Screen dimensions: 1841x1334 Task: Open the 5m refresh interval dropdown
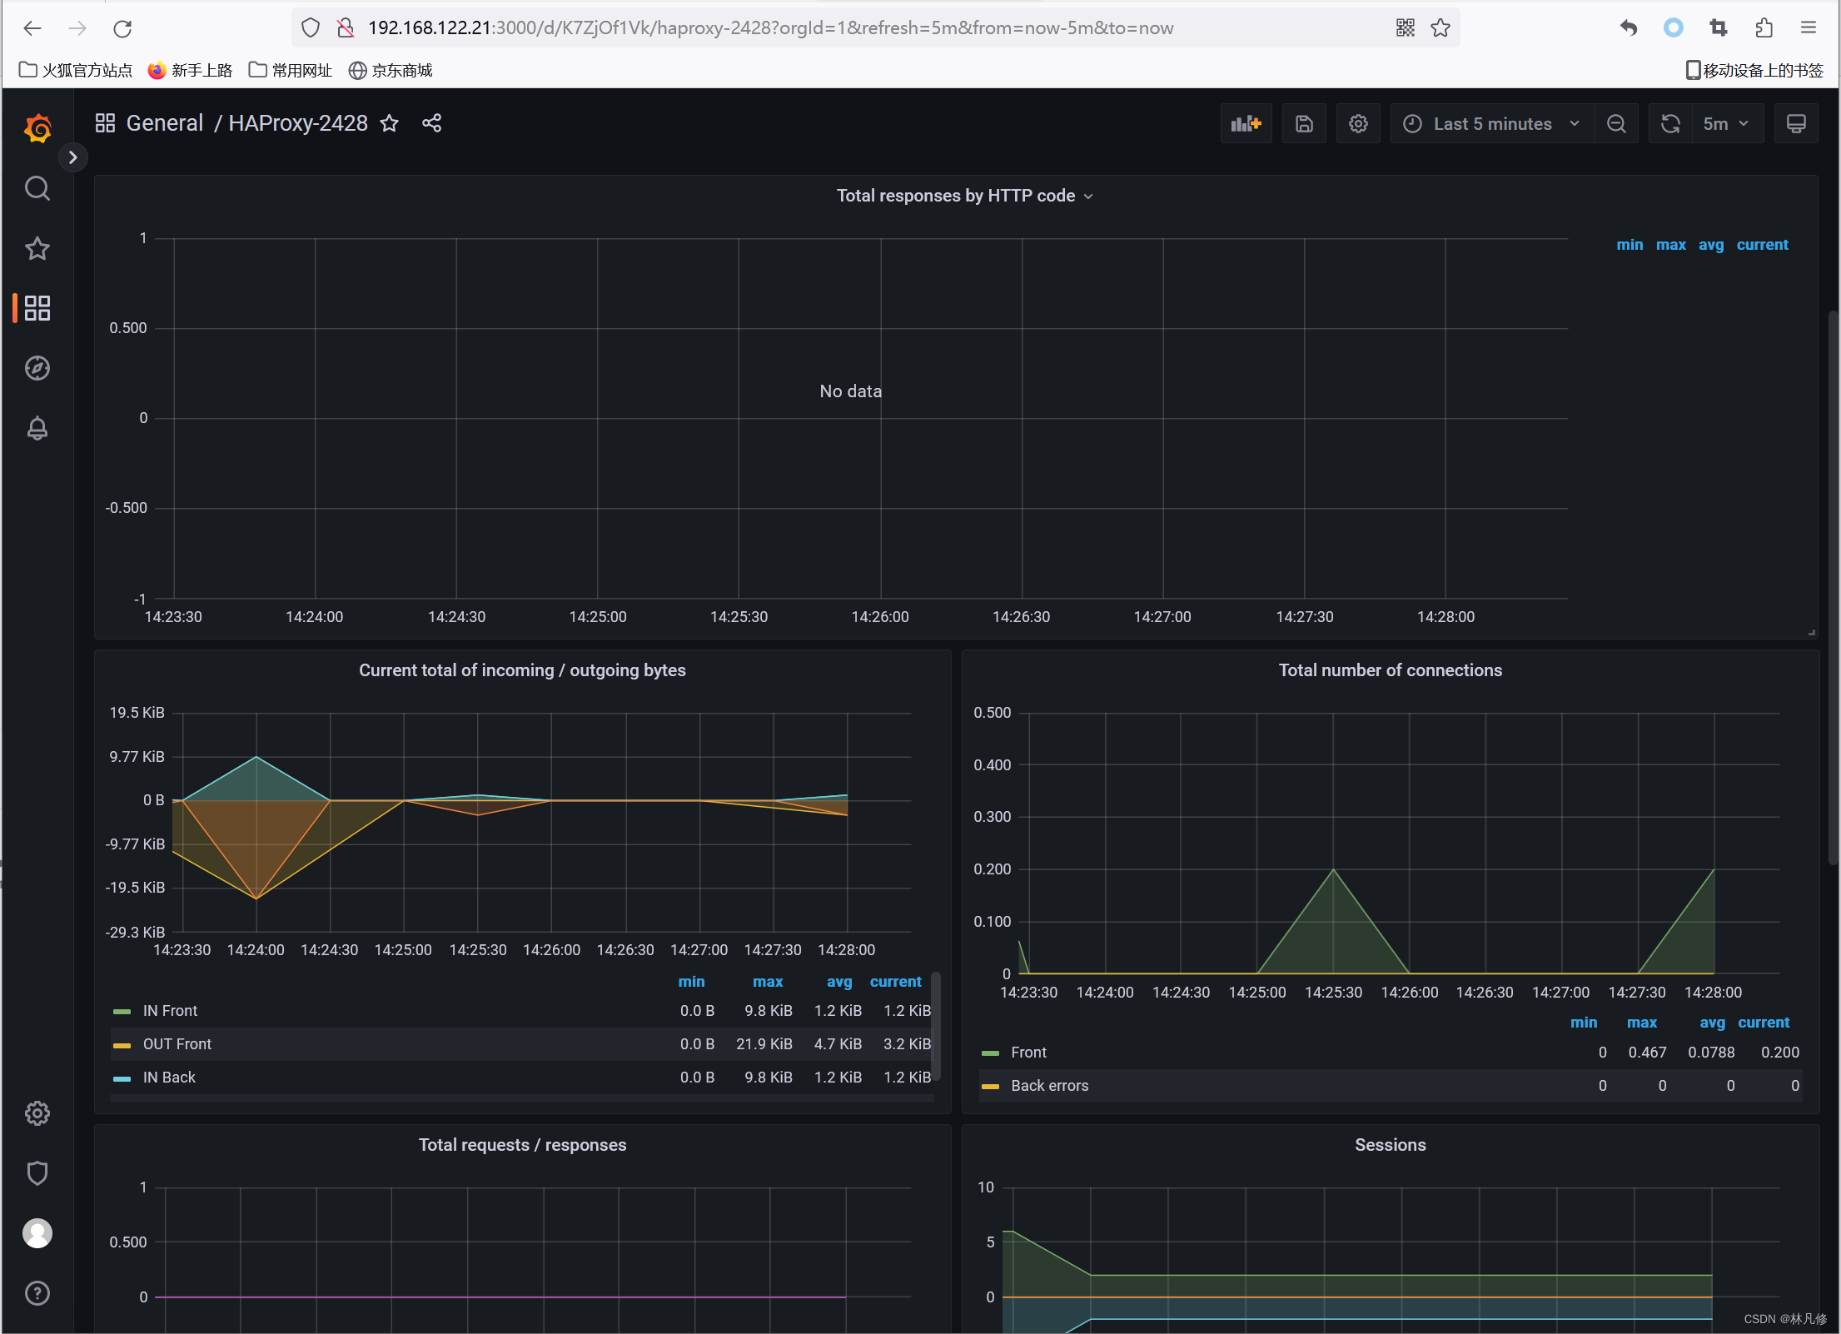click(x=1728, y=124)
